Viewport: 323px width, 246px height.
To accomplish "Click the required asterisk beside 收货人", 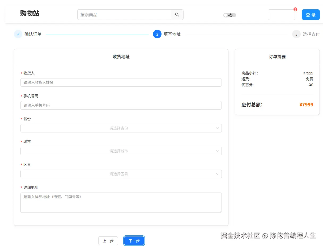I will coord(22,73).
